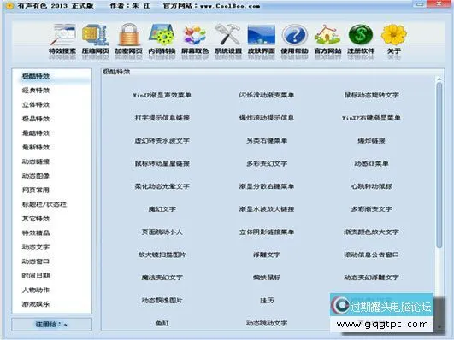
Task: Open the 关于 yellow flower icon
Action: click(394, 35)
